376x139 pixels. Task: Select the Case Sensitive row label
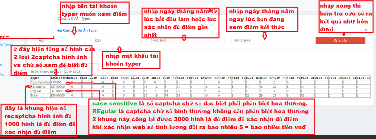click(x=40, y=82)
